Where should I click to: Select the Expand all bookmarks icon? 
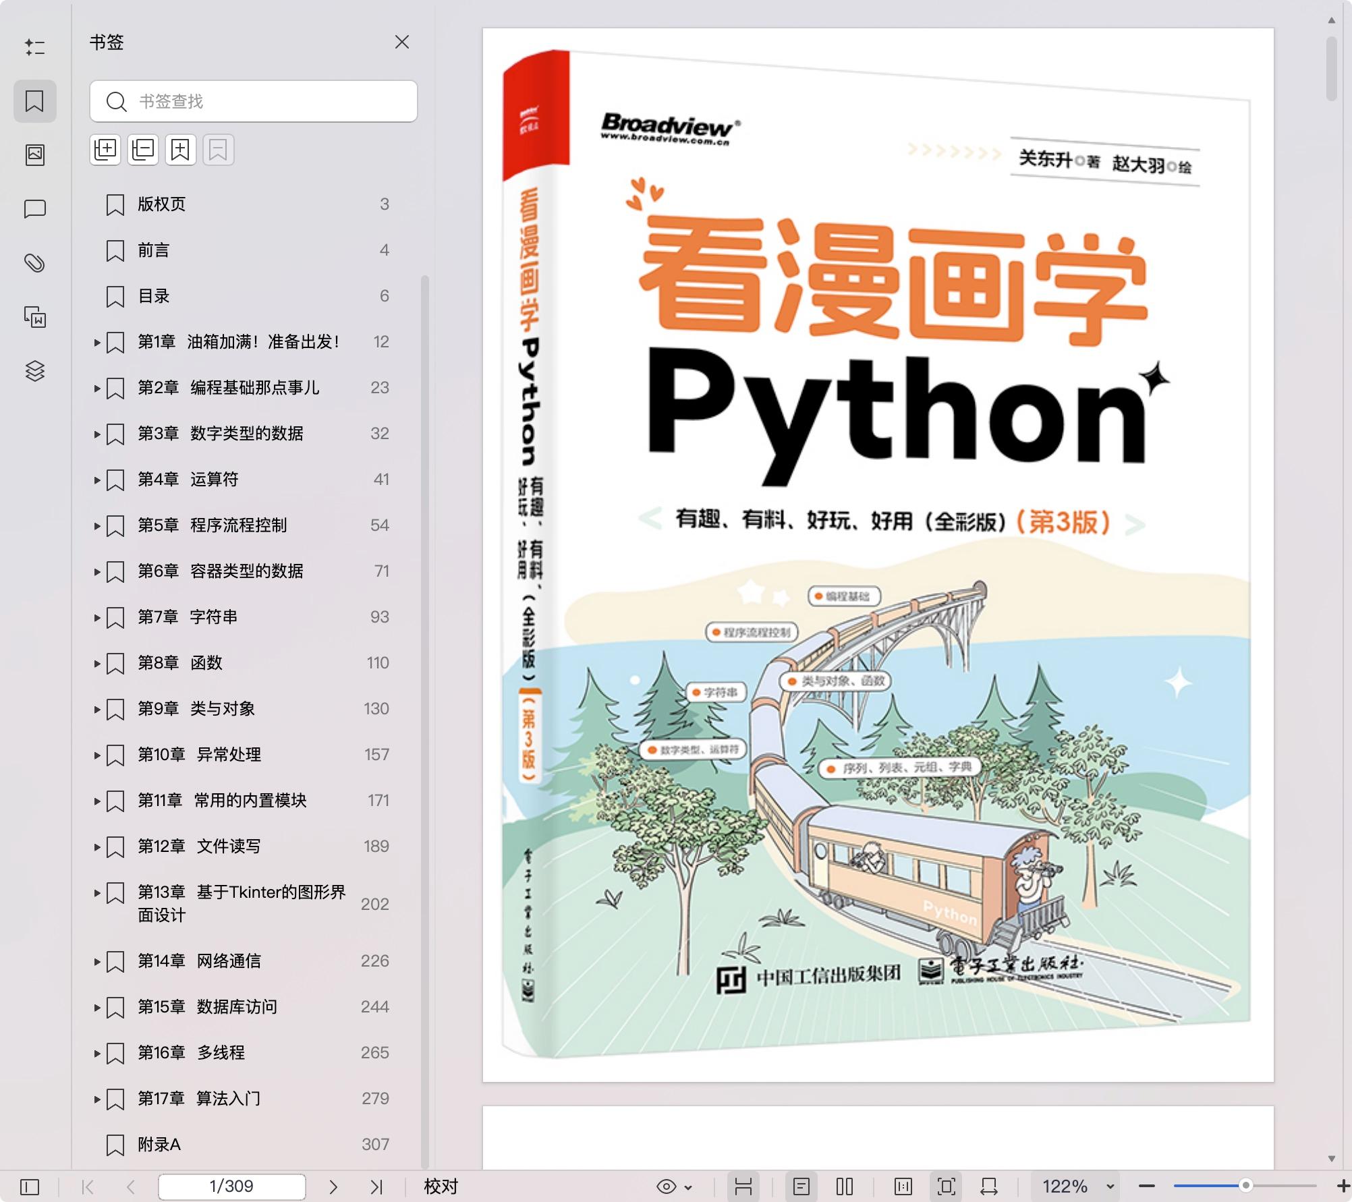click(105, 150)
